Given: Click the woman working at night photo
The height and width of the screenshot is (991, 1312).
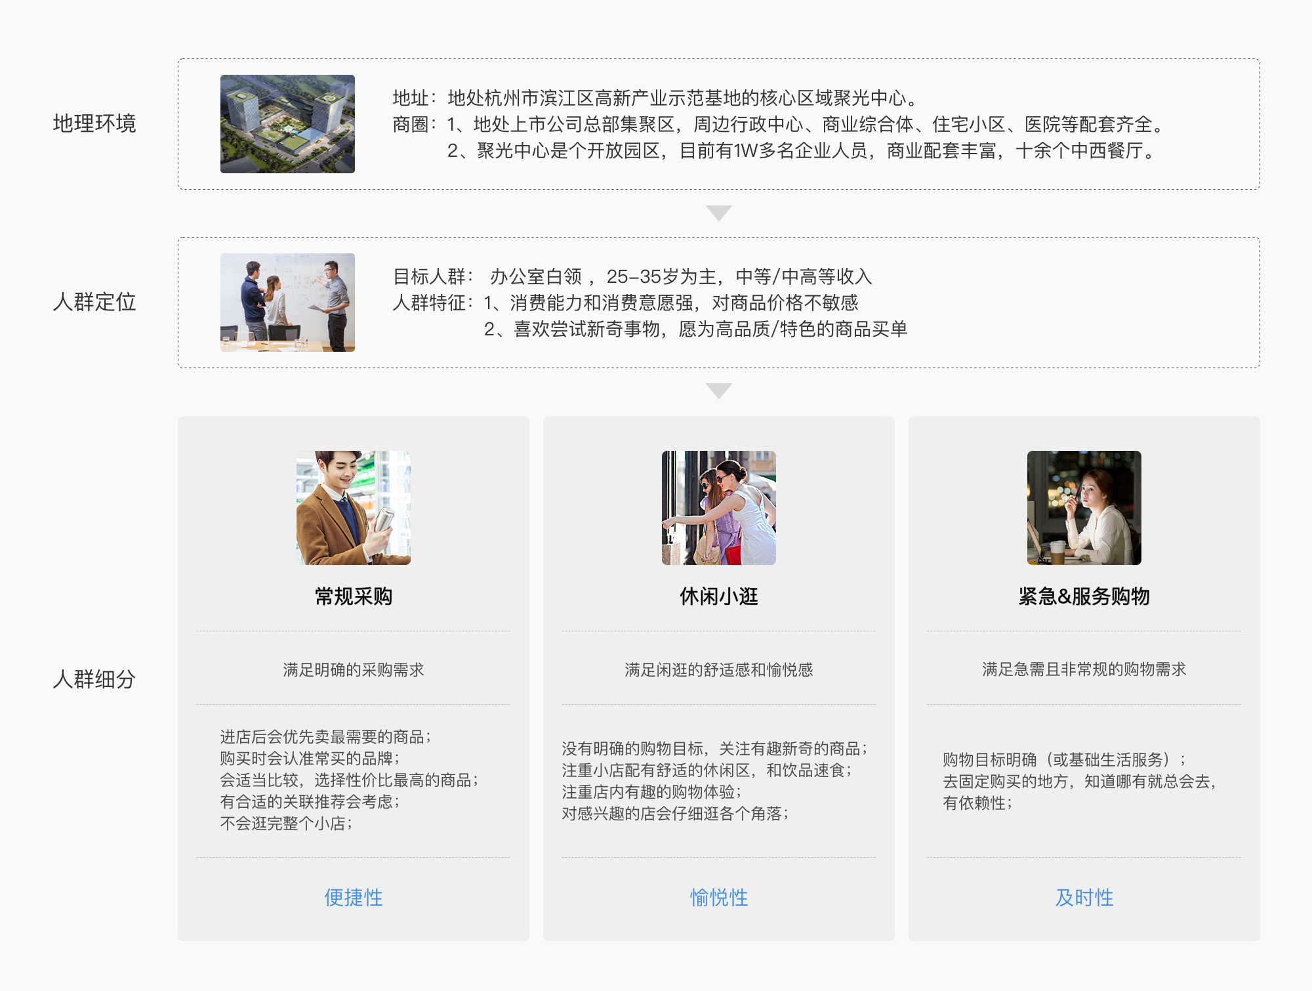Looking at the screenshot, I should coord(1084,507).
